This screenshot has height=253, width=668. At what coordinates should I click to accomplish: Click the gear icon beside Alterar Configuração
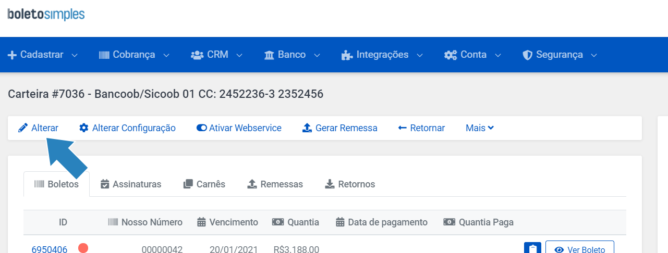[x=84, y=128]
